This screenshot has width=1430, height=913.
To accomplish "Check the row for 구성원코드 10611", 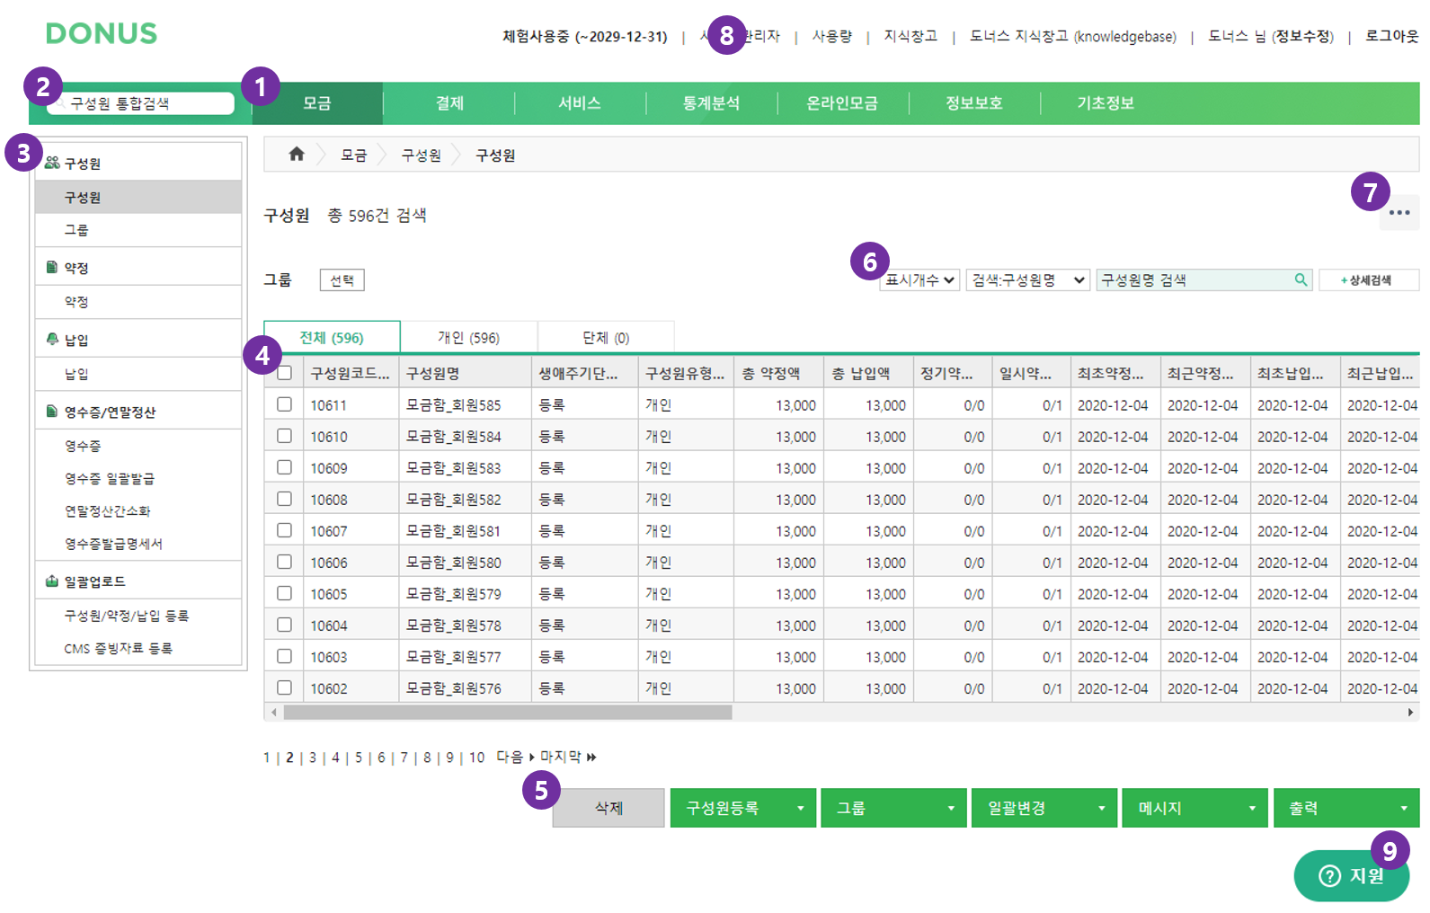I will click(285, 404).
